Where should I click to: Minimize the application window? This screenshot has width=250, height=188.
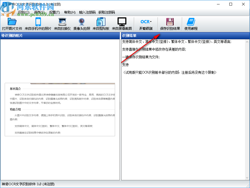(218, 4)
